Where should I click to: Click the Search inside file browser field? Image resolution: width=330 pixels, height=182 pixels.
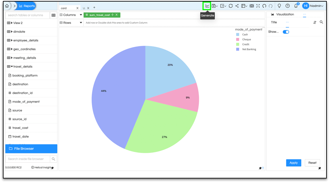(x=28, y=159)
